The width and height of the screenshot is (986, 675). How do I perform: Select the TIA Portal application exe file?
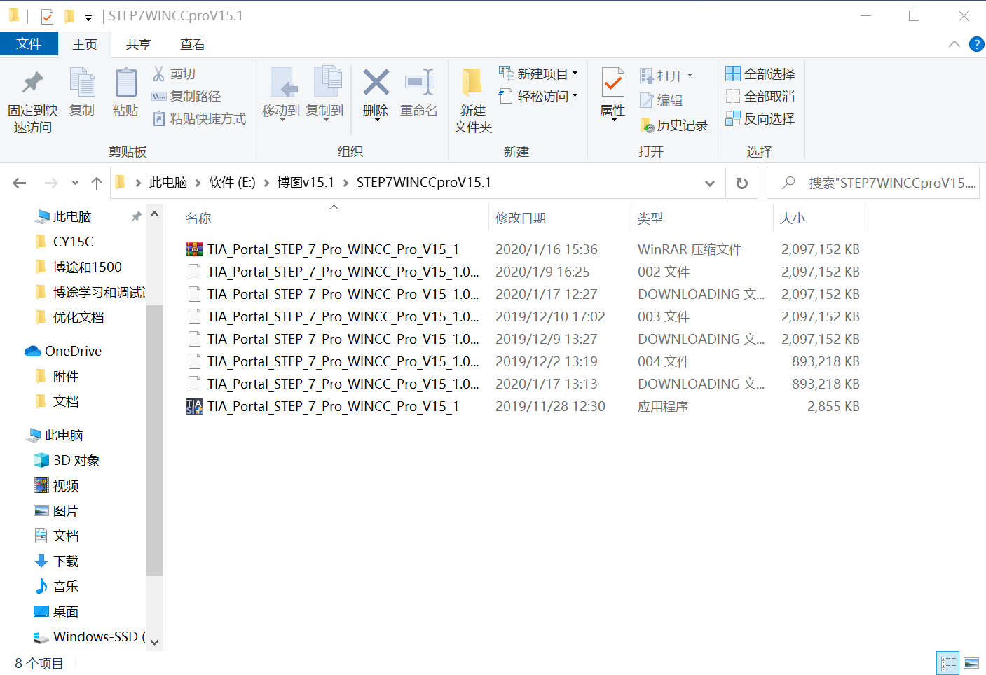point(322,406)
